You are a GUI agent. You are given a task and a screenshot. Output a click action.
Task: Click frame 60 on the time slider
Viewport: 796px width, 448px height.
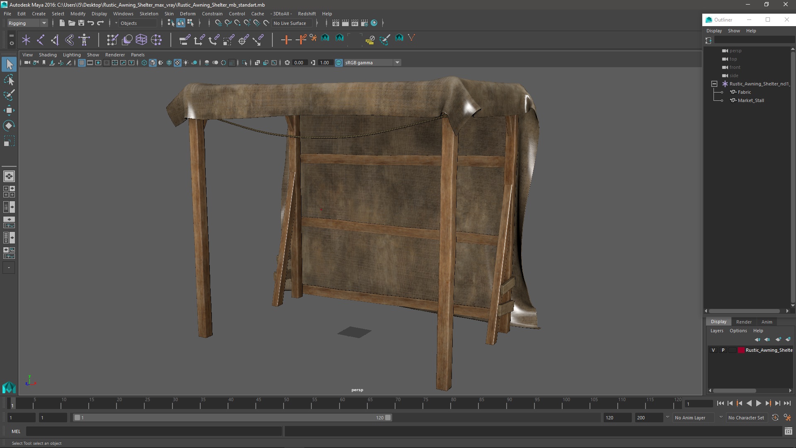(x=342, y=403)
